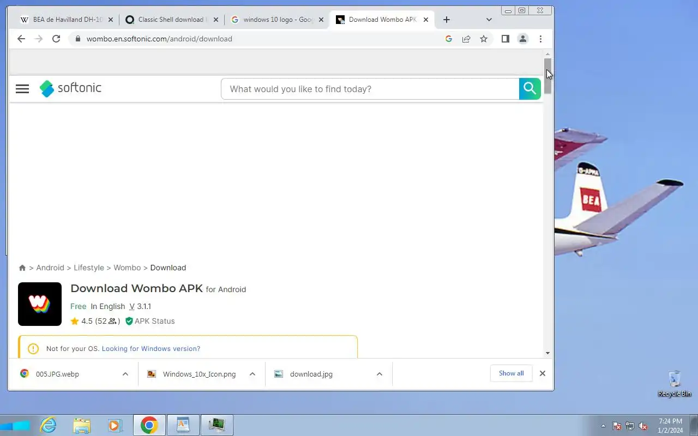
Task: Open the media player taskbar icon
Action: point(115,425)
